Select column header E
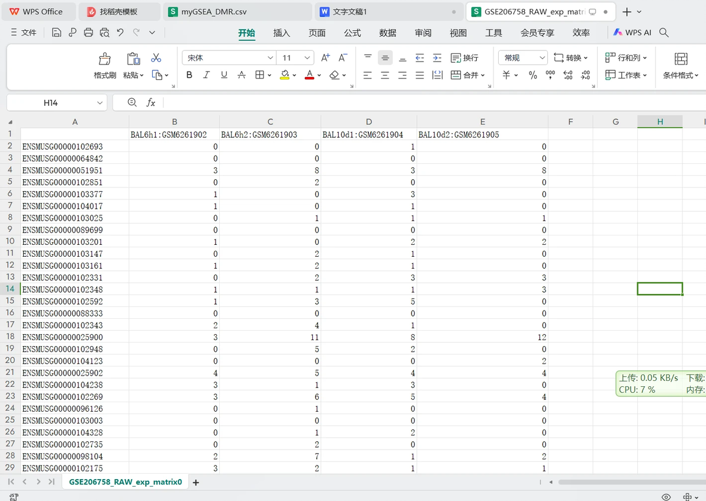The image size is (706, 501). tap(482, 122)
